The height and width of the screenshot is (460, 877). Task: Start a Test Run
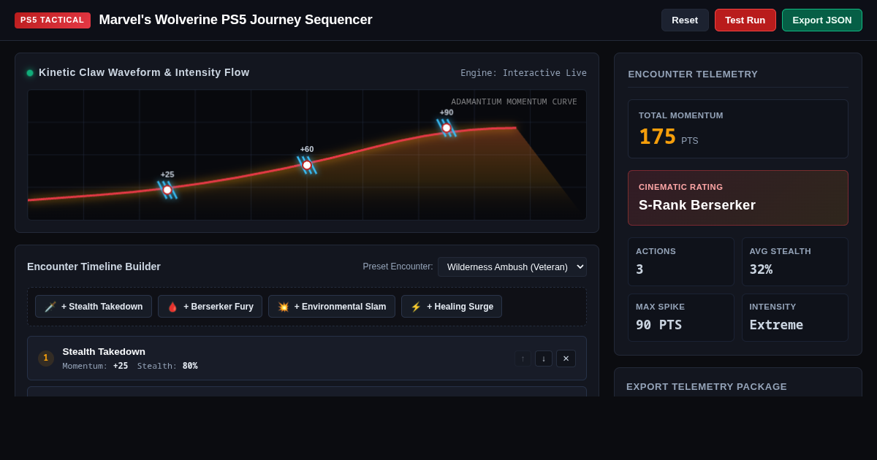point(745,20)
